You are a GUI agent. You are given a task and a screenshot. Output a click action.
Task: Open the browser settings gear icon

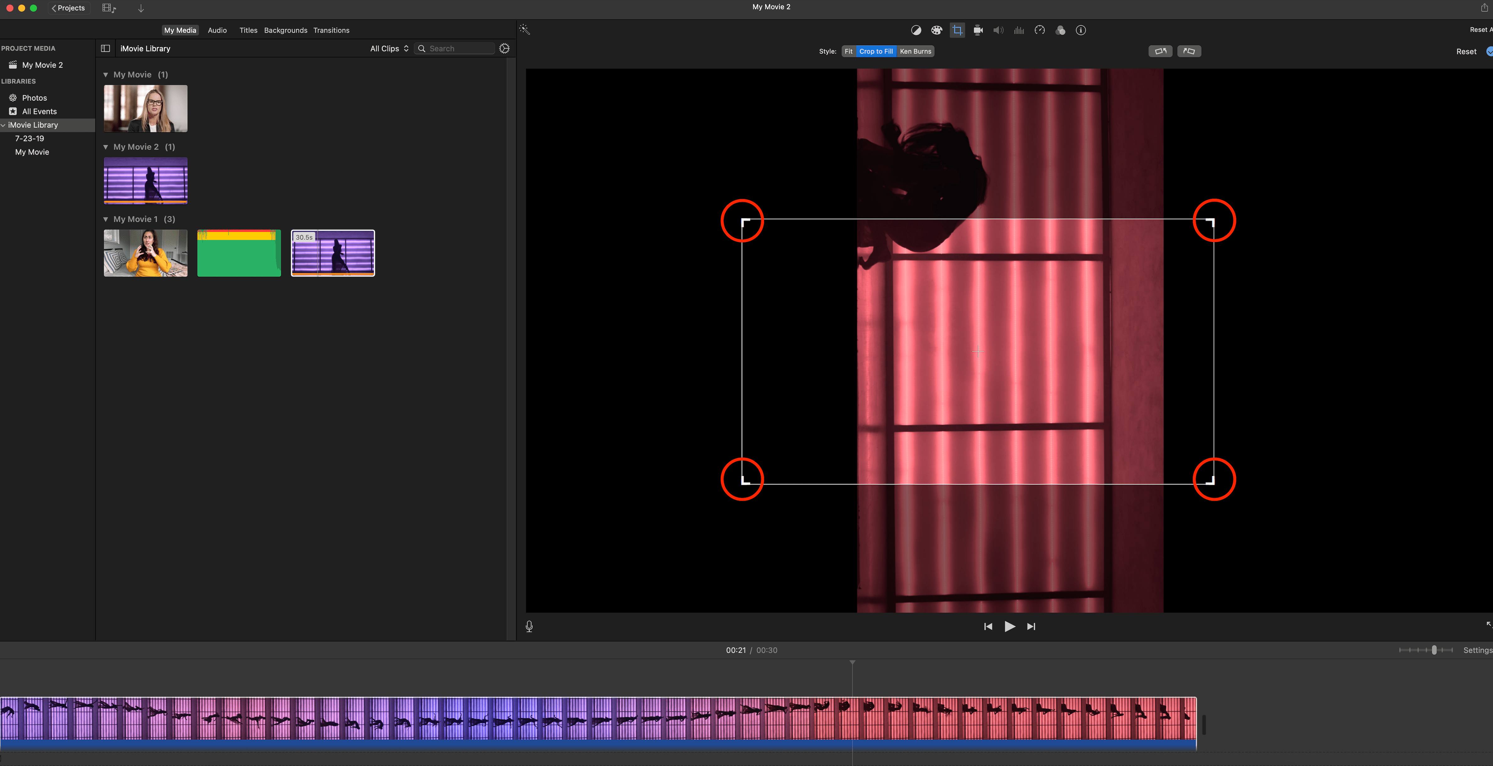(504, 49)
